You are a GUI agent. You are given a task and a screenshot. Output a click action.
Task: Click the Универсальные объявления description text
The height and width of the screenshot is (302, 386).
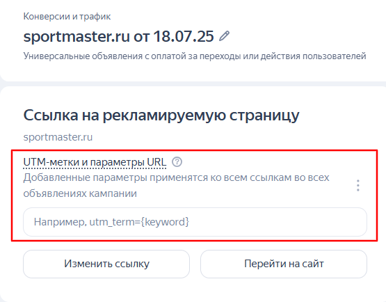click(195, 56)
